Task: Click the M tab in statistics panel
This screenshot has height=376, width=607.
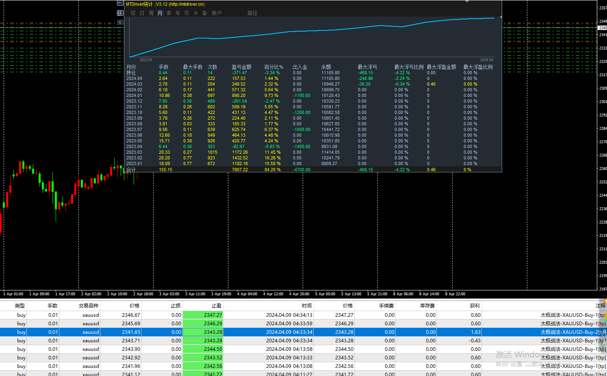Action: [x=195, y=13]
